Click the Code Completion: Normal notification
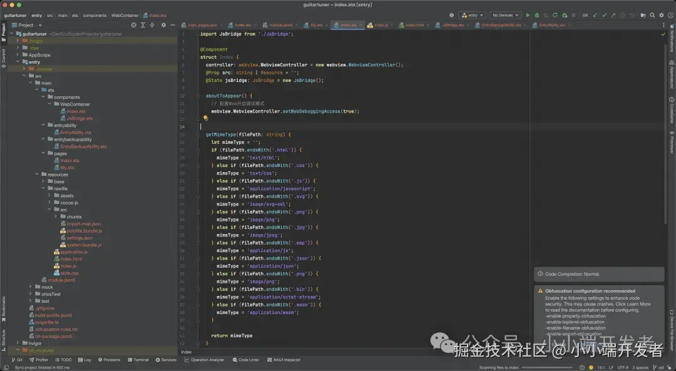Viewport: 676px width, 371px height. coord(599,274)
